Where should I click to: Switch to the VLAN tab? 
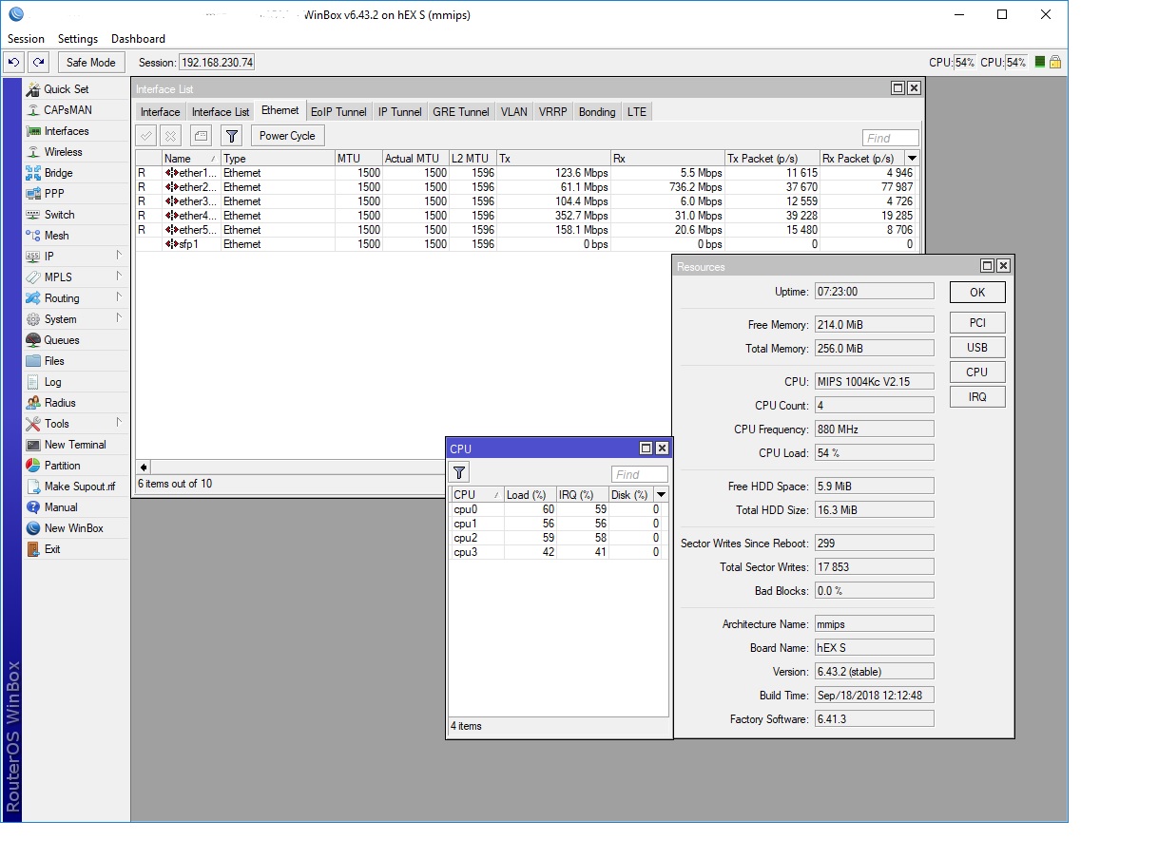pyautogui.click(x=513, y=112)
